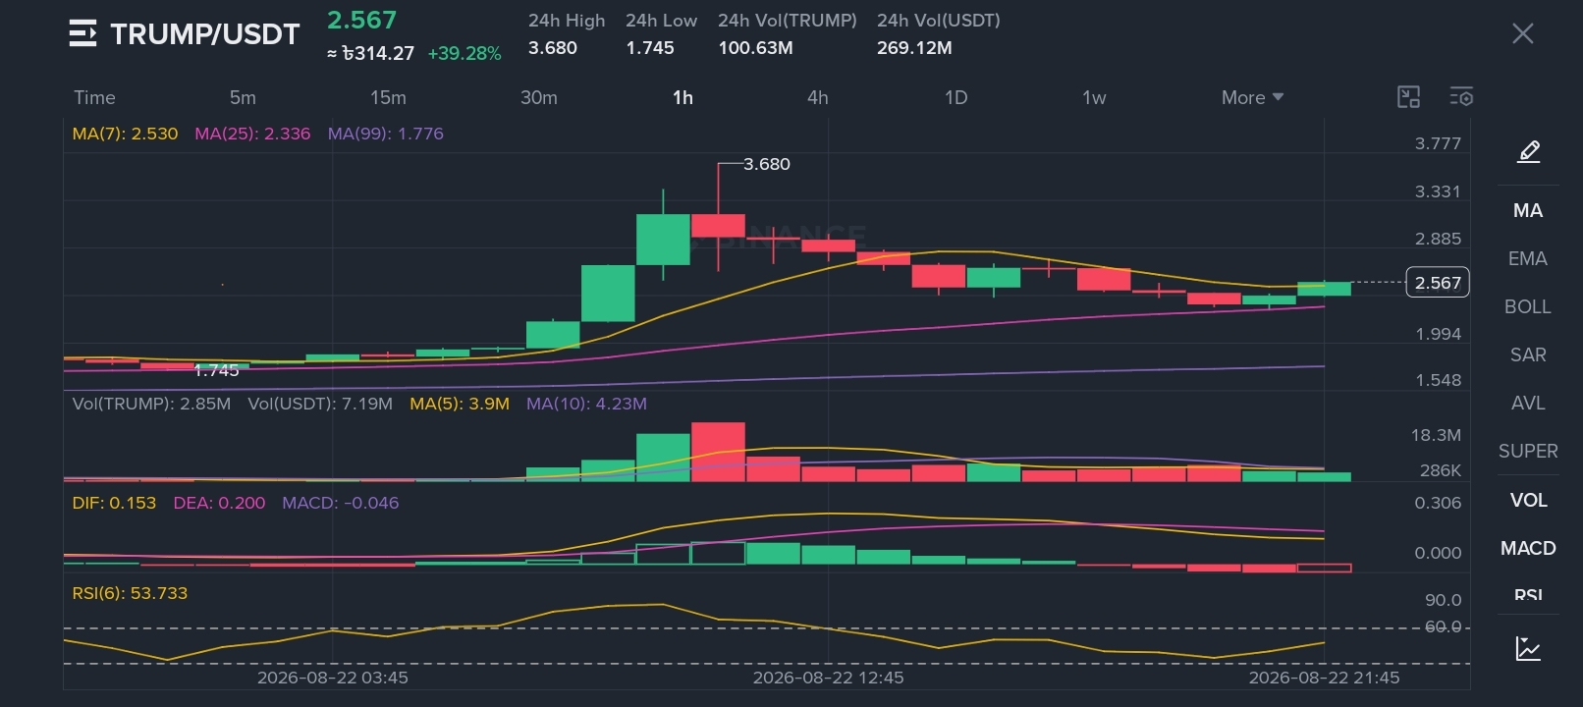Image resolution: width=1583 pixels, height=707 pixels.
Task: Click the MACD: -0.046 value
Action: [341, 503]
